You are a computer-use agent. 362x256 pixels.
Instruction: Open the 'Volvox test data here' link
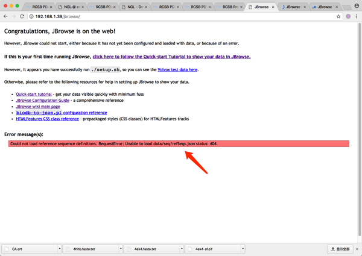[x=177, y=70]
